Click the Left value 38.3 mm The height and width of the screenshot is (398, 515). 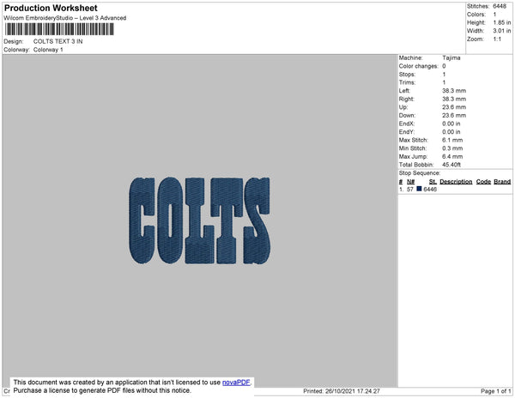454,91
